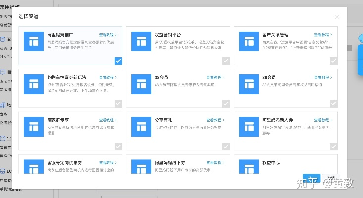This screenshot has height=198, width=363.
Task: Click the 购物车惊喜券新玩法 title text
Action: coord(67,78)
